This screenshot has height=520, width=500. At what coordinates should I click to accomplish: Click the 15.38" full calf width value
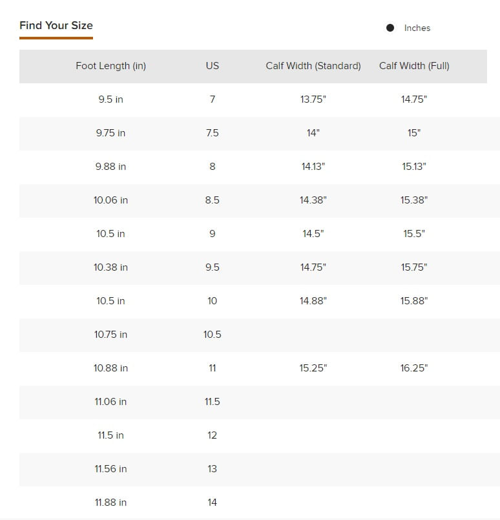click(x=414, y=200)
